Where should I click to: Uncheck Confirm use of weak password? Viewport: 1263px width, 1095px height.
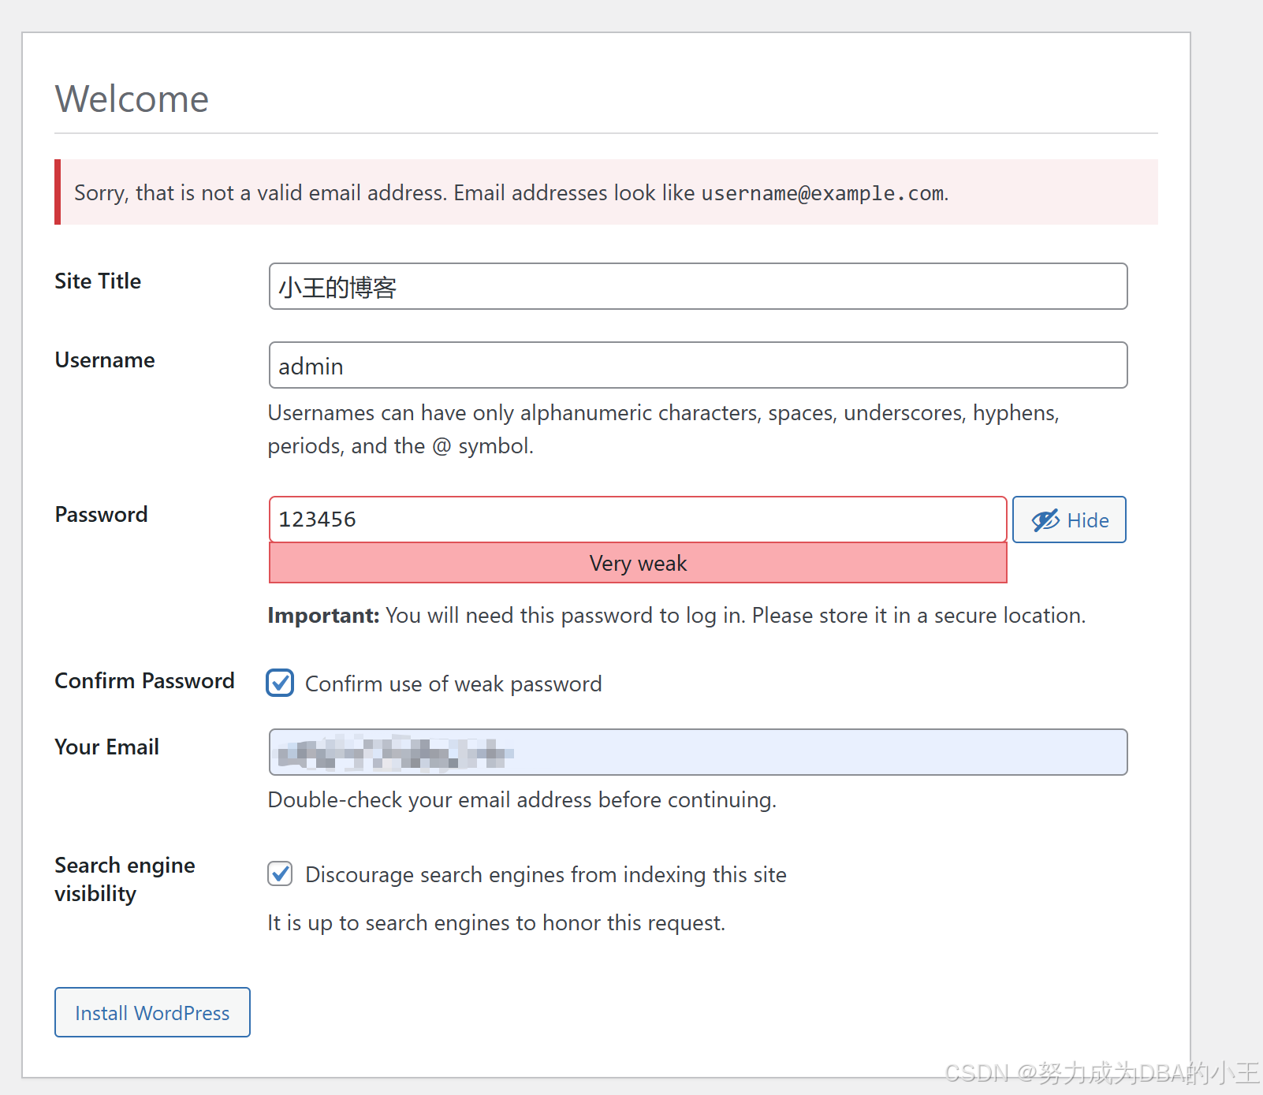280,683
